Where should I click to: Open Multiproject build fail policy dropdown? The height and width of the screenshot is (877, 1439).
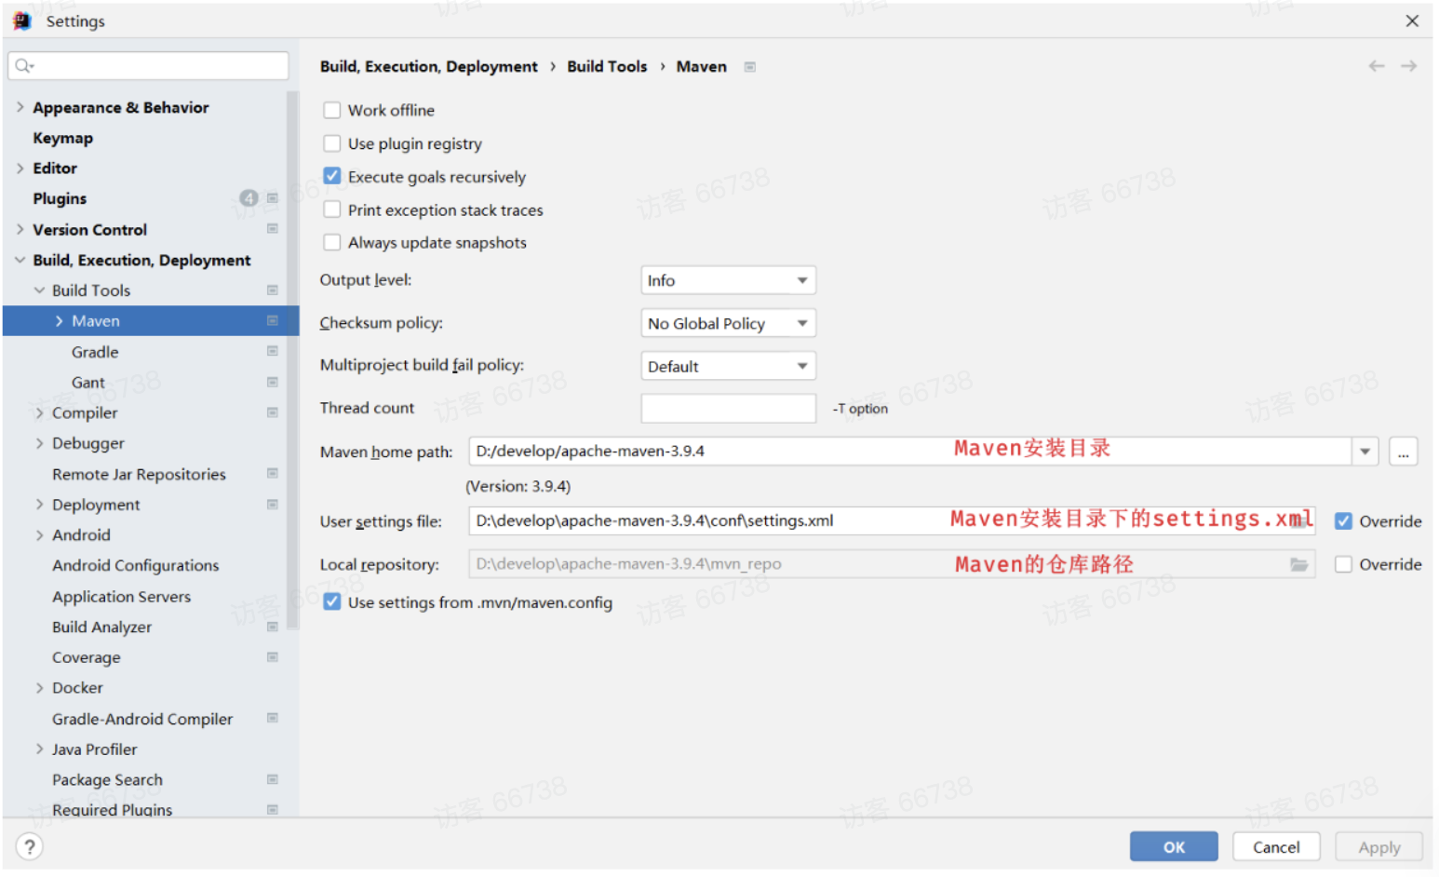click(728, 366)
